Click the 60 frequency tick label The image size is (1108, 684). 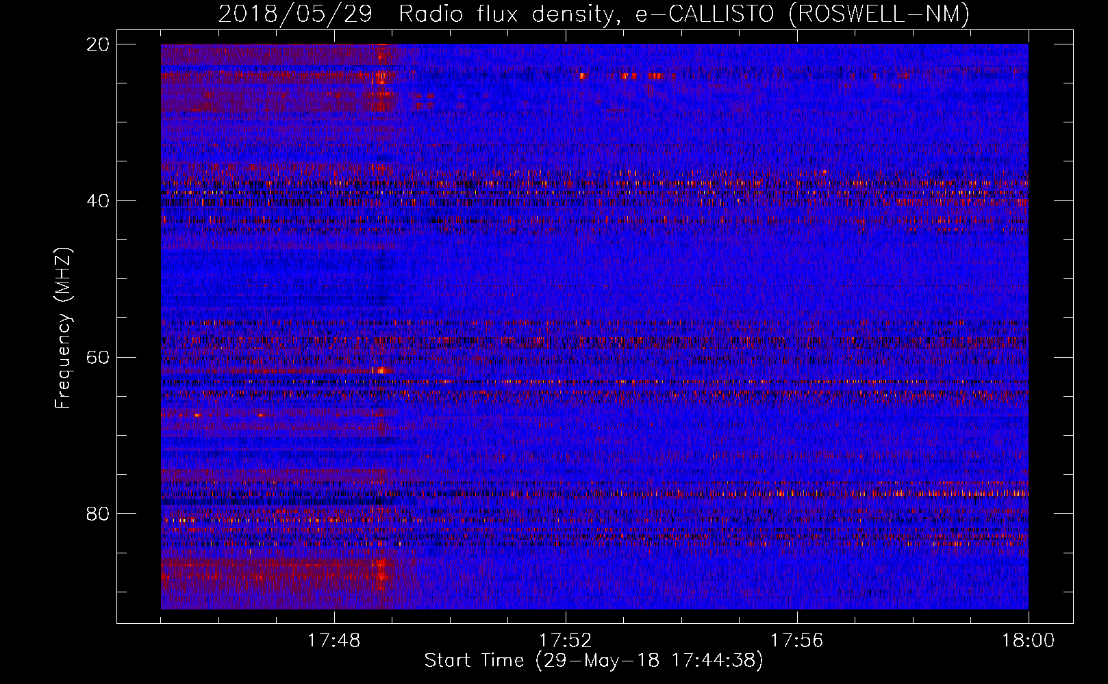(x=98, y=357)
